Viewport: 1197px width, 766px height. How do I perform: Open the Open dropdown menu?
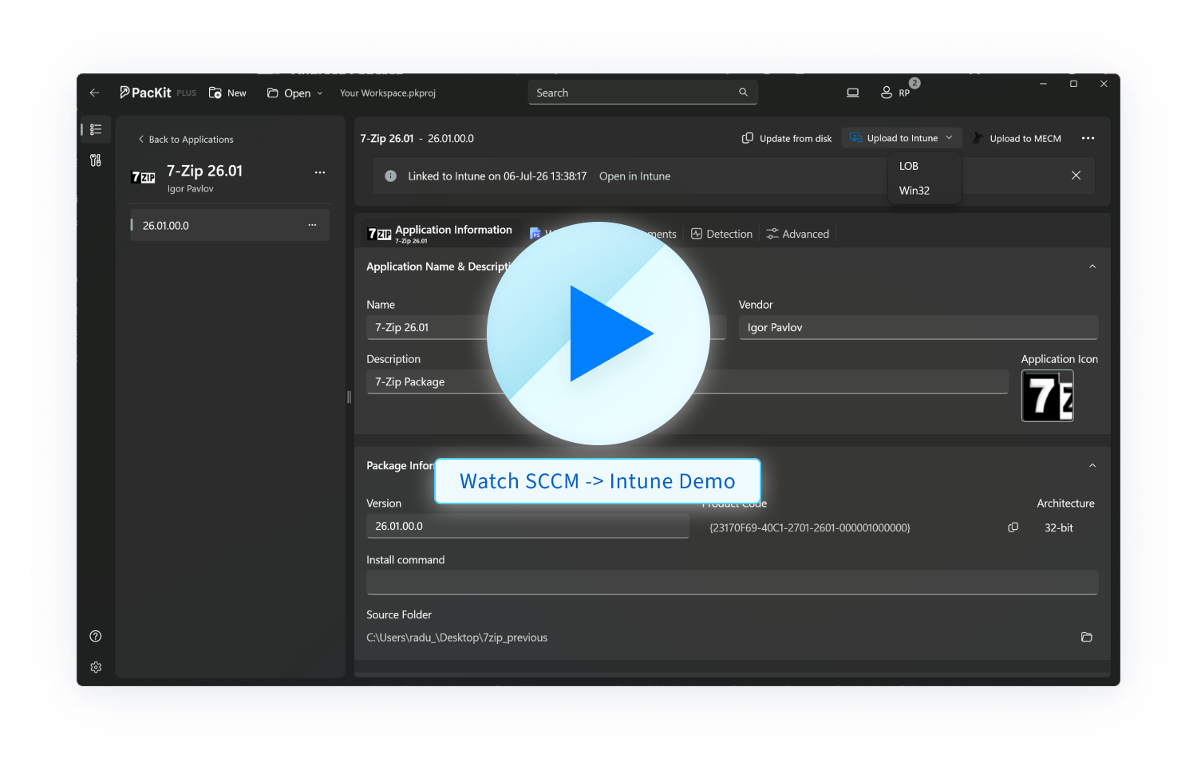294,93
